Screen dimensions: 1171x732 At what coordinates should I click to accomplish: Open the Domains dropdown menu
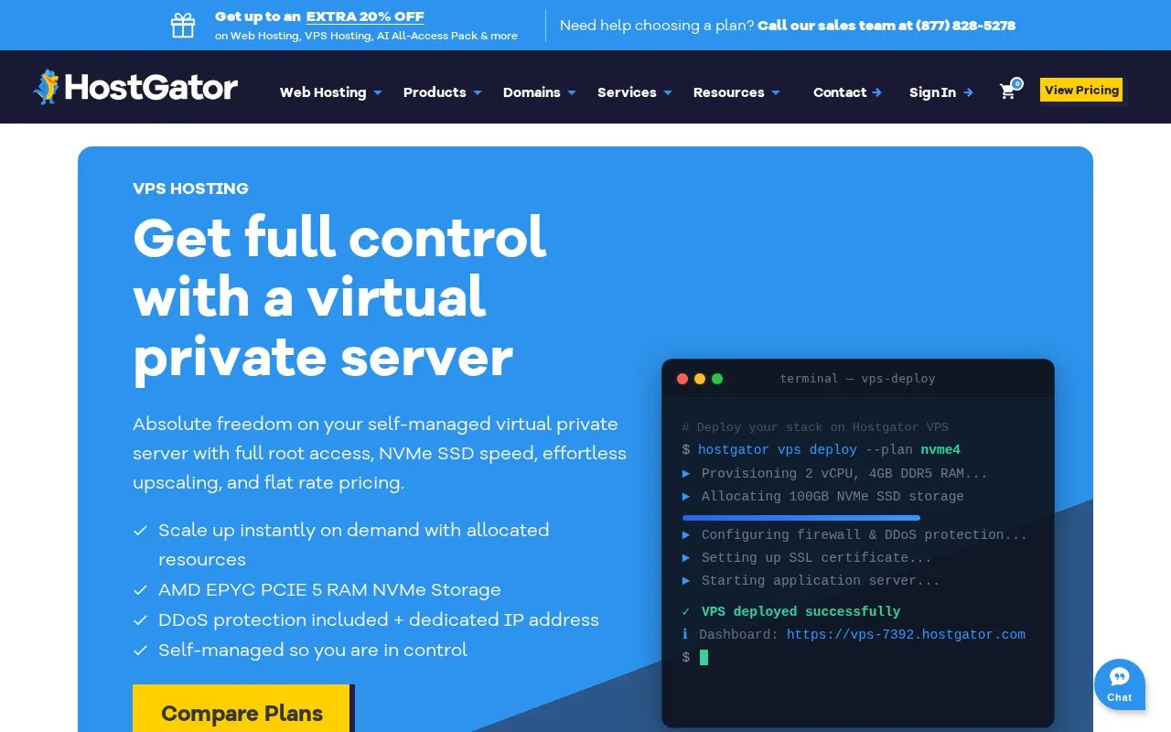(540, 92)
